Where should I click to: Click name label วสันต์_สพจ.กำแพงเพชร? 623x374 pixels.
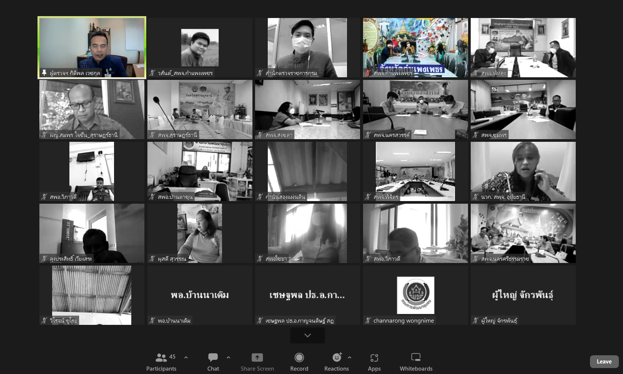tap(185, 73)
